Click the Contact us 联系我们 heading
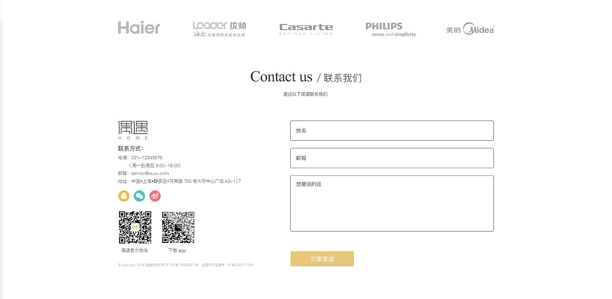The image size is (612, 299). pyautogui.click(x=306, y=77)
